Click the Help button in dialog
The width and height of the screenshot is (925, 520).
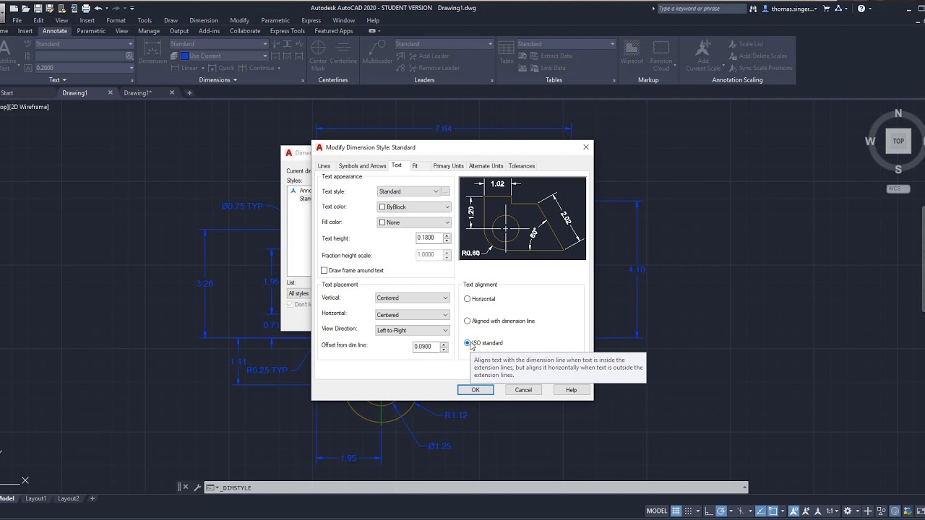[x=571, y=390]
